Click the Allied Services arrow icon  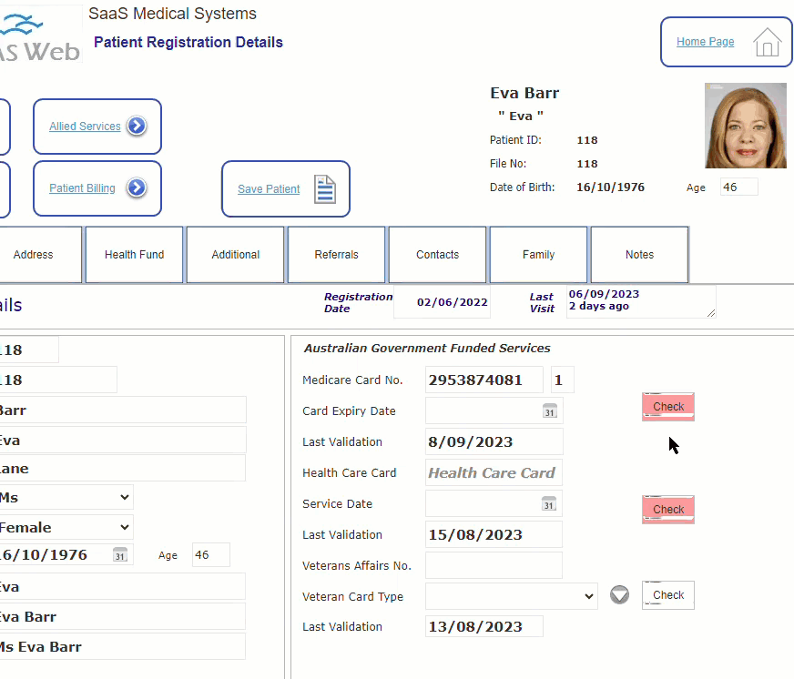pyautogui.click(x=137, y=126)
